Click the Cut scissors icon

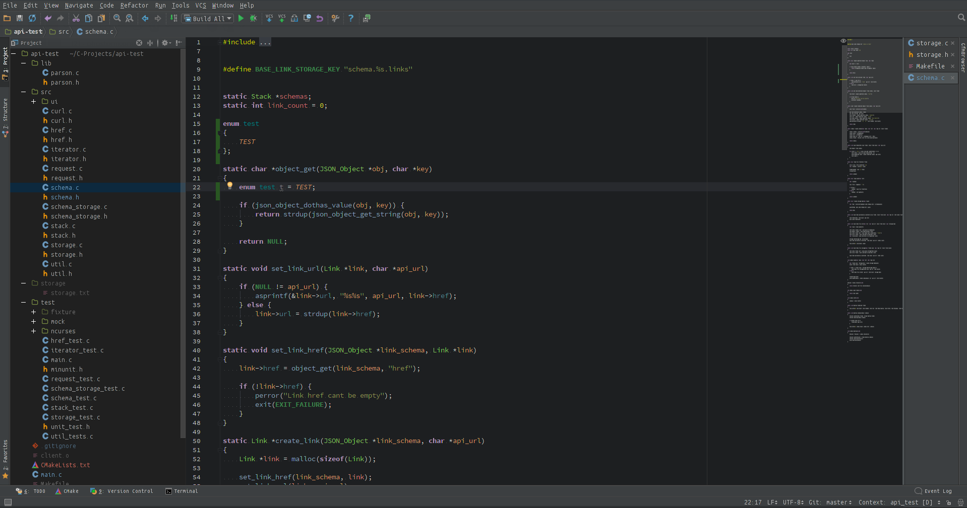76,18
